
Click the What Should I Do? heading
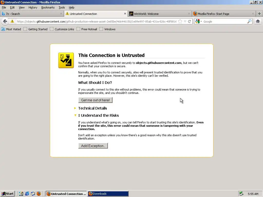click(x=95, y=83)
